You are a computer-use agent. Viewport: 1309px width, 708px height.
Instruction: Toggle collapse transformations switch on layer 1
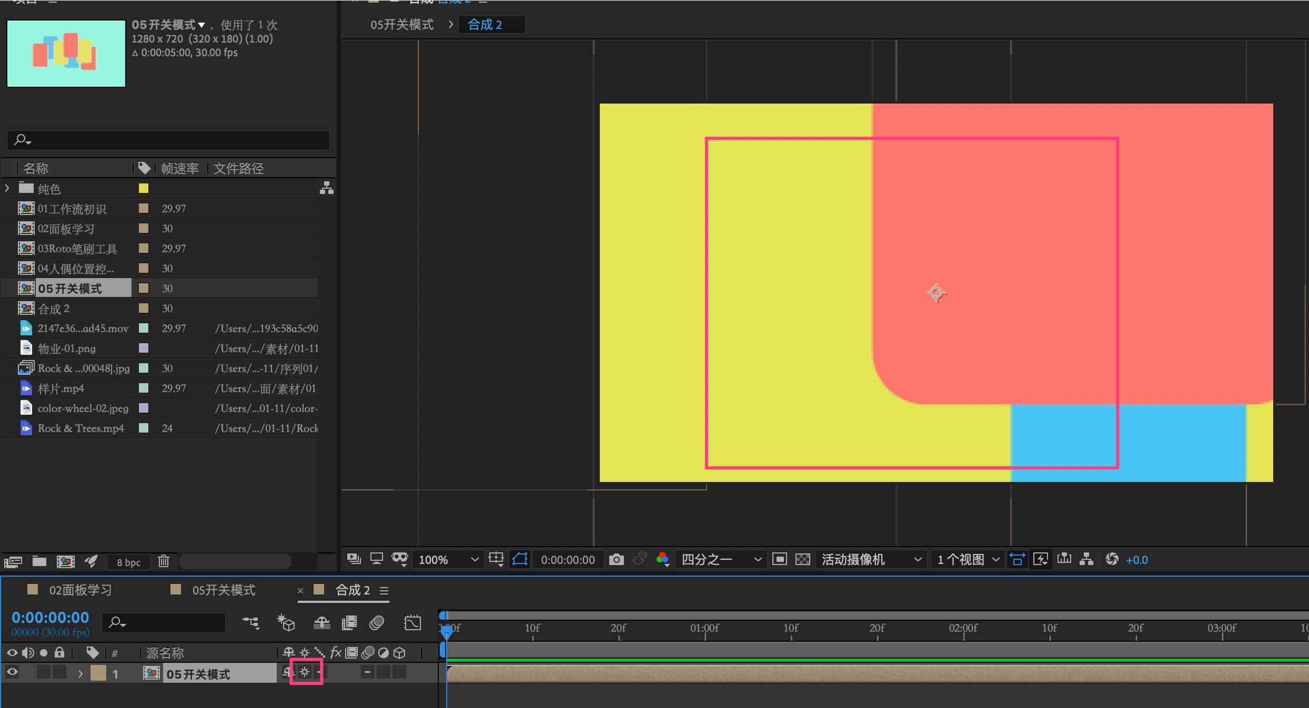pyautogui.click(x=305, y=672)
